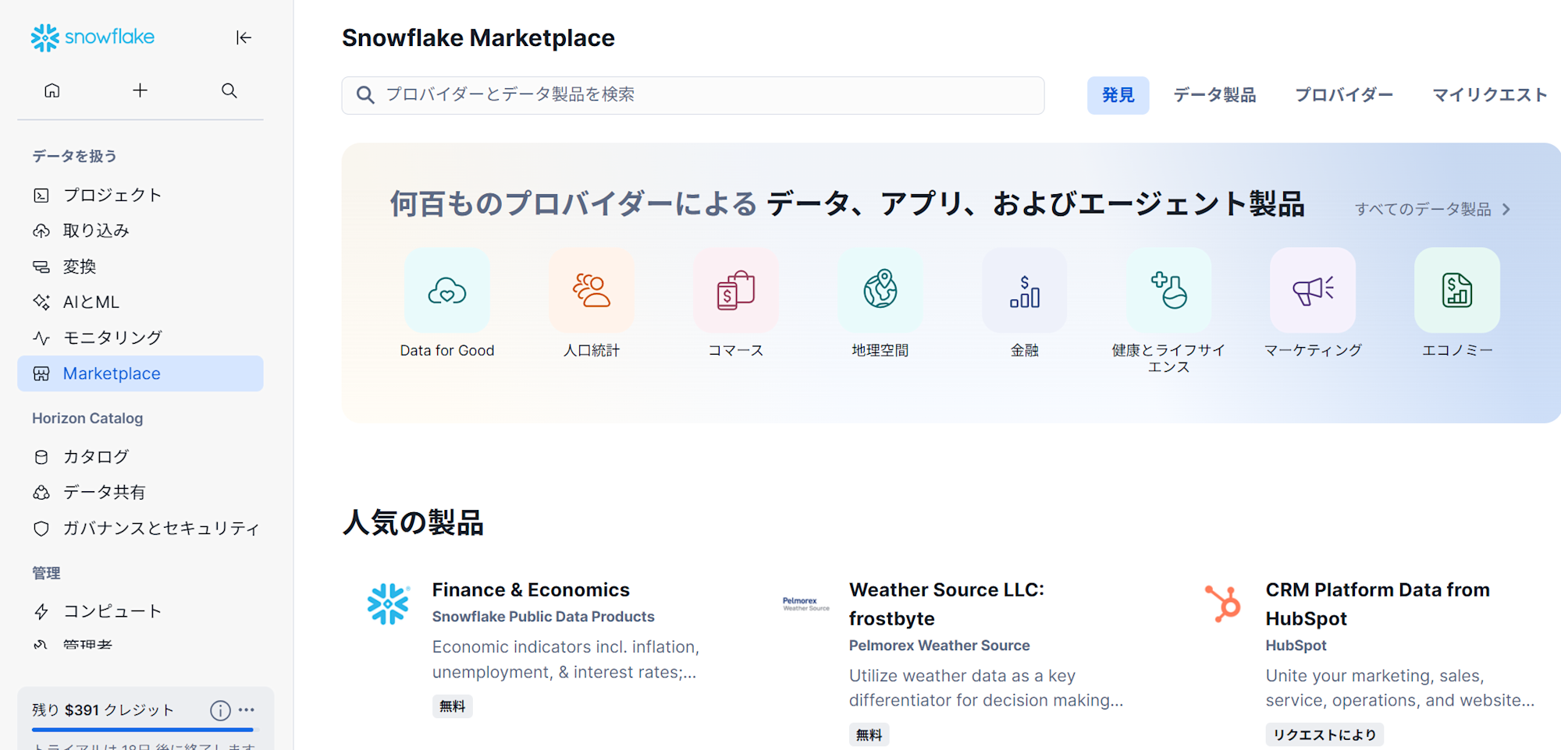Open AIとML in sidebar
Screen dimensions: 1561x750
[140, 302]
